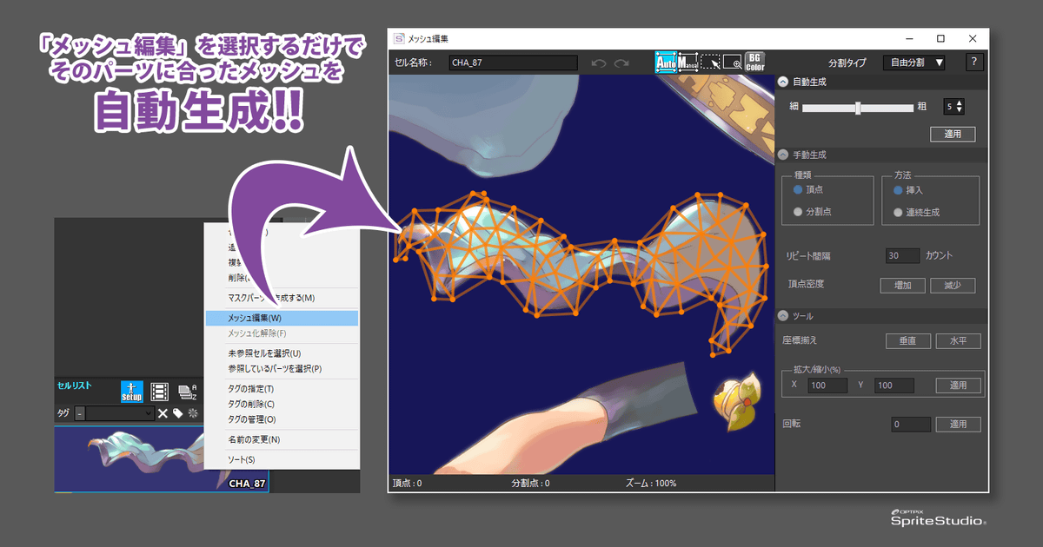The width and height of the screenshot is (1043, 547).
Task: Activate the rectangle selection tool icon
Action: click(710, 62)
